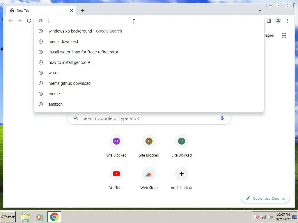Choose 'how to install gentoo 9' suggestion
This screenshot has width=298, height=223.
coord(149,62)
